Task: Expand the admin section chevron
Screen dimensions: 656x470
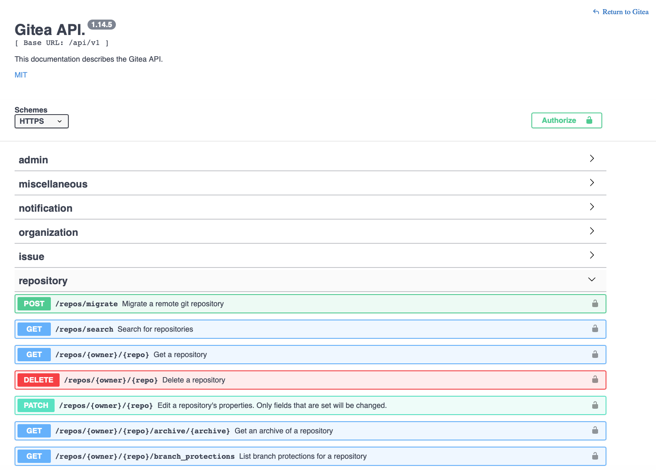Action: [x=592, y=158]
